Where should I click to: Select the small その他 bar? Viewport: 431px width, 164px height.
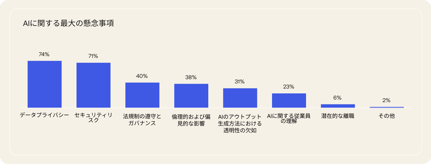tap(387, 107)
